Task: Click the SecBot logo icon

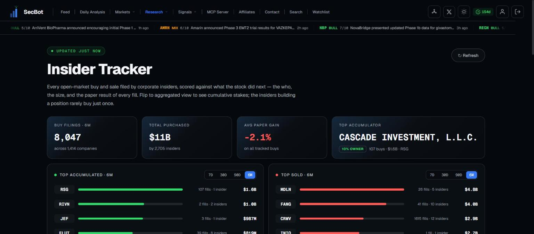Action: 14,12
